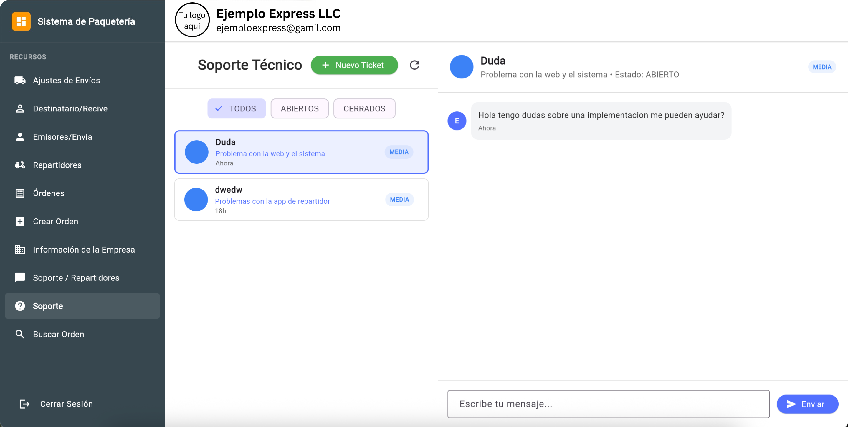The image size is (848, 428).
Task: Open the dwedw ticket conversation
Action: coord(301,199)
